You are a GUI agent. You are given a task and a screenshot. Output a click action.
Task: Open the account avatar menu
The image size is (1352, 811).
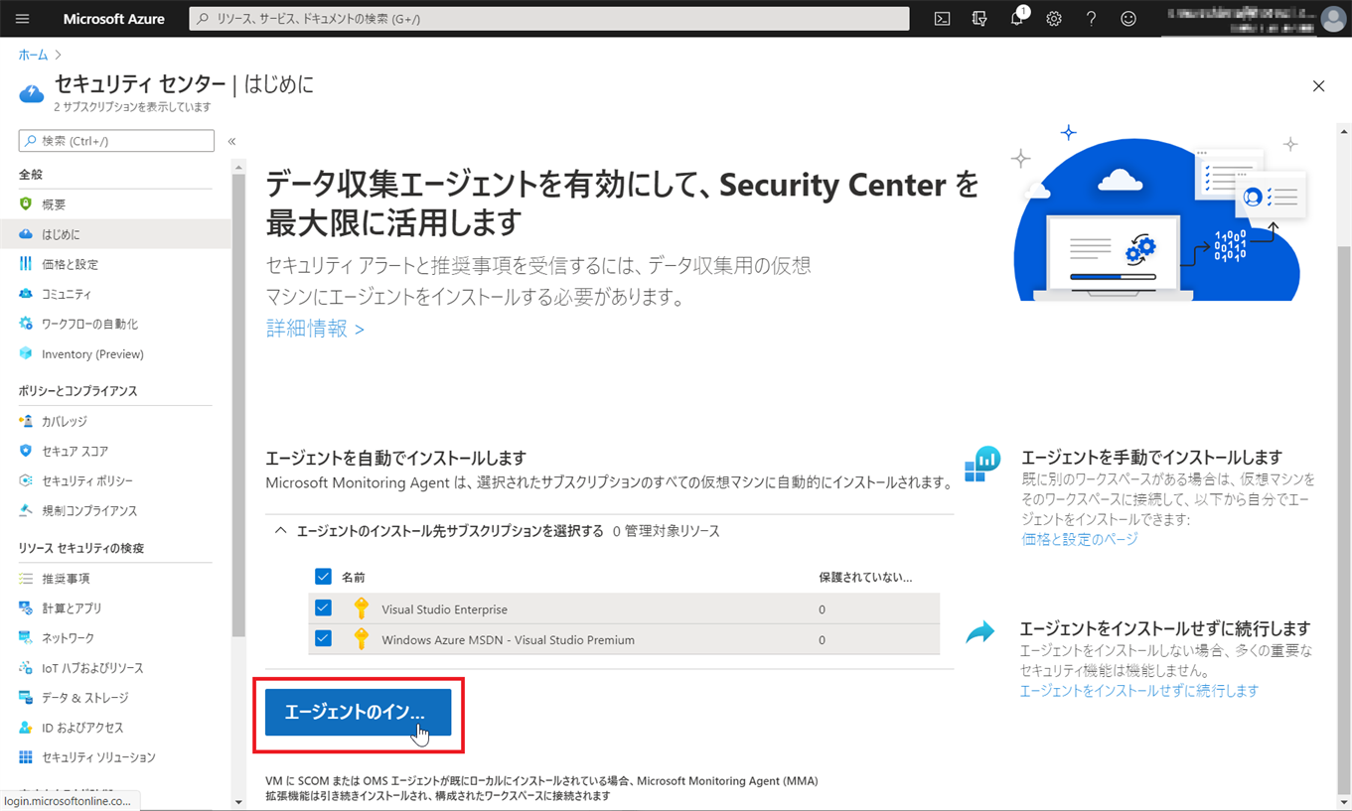click(x=1333, y=19)
